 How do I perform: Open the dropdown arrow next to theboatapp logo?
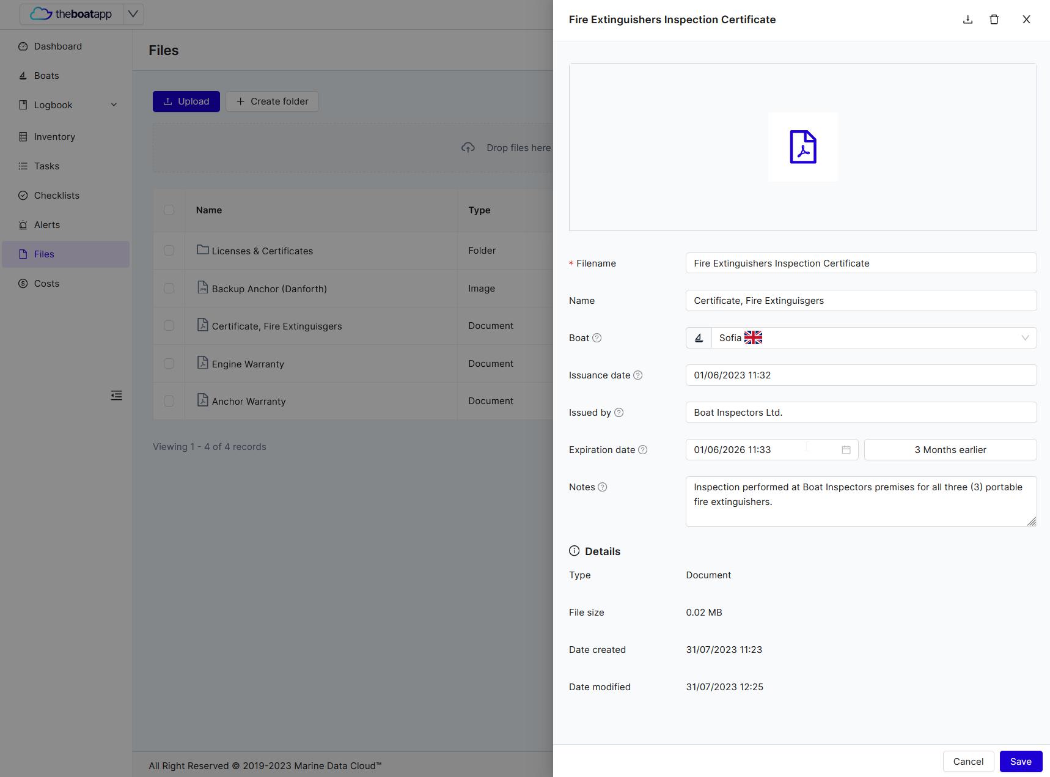(x=133, y=14)
